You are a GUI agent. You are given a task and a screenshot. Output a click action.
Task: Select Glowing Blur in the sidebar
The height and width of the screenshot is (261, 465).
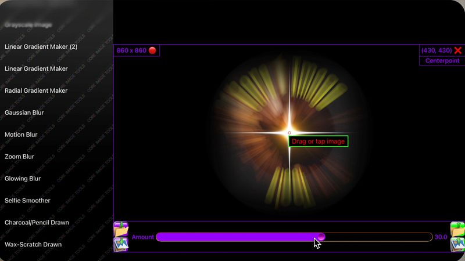point(23,179)
